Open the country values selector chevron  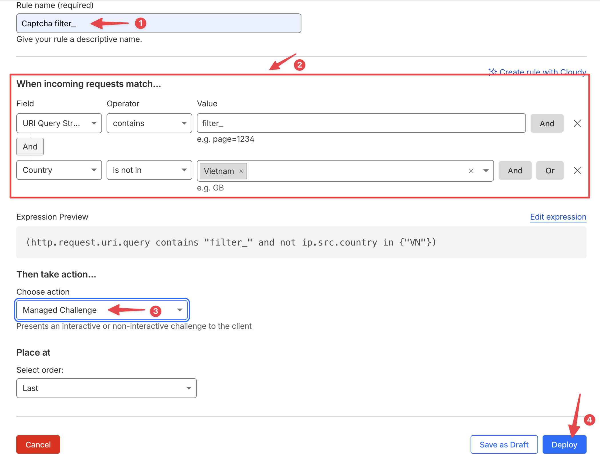pos(486,171)
